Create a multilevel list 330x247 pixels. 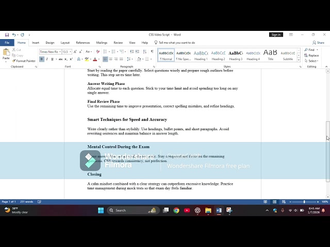pyautogui.click(x=122, y=51)
